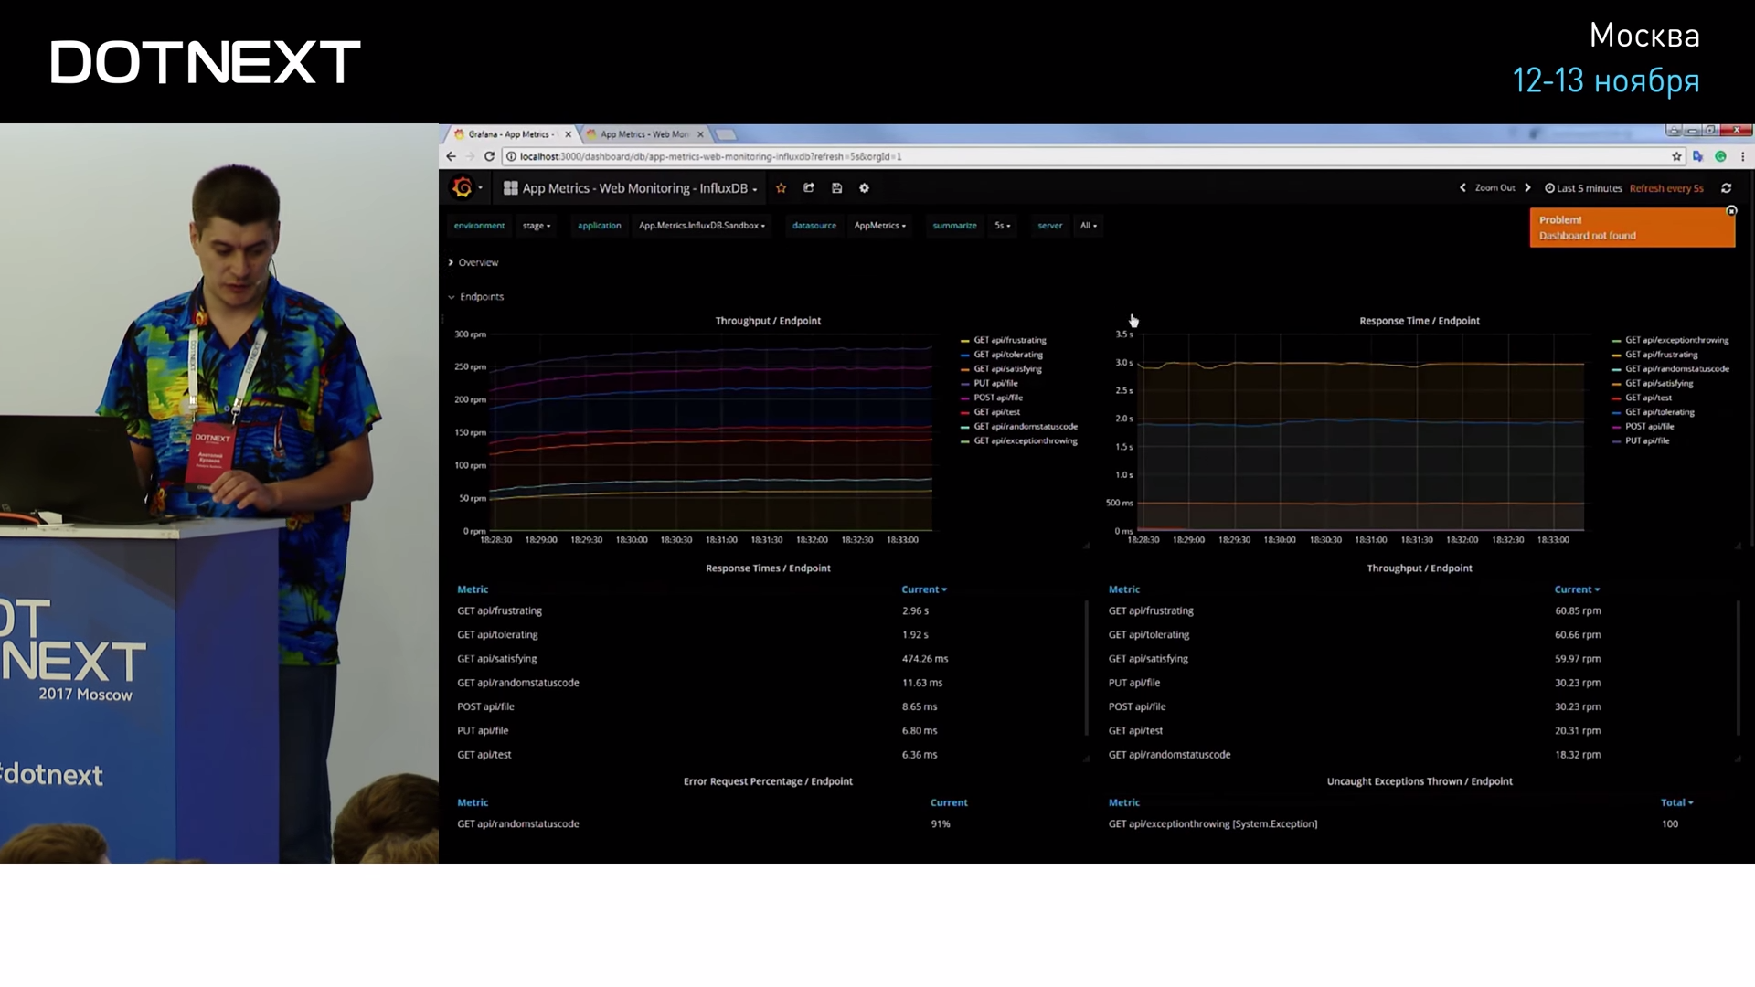Click the Zoom Out time button
The image size is (1755, 987).
pyautogui.click(x=1494, y=188)
